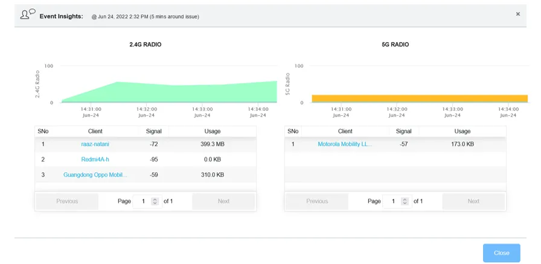Select the -95 signal value
541x264 pixels.
click(x=153, y=159)
